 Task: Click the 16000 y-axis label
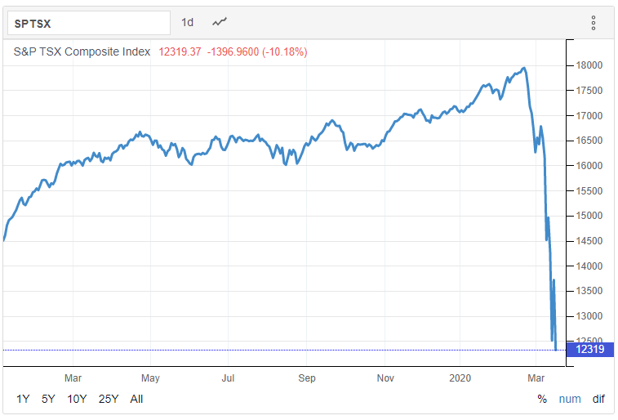[x=589, y=166]
